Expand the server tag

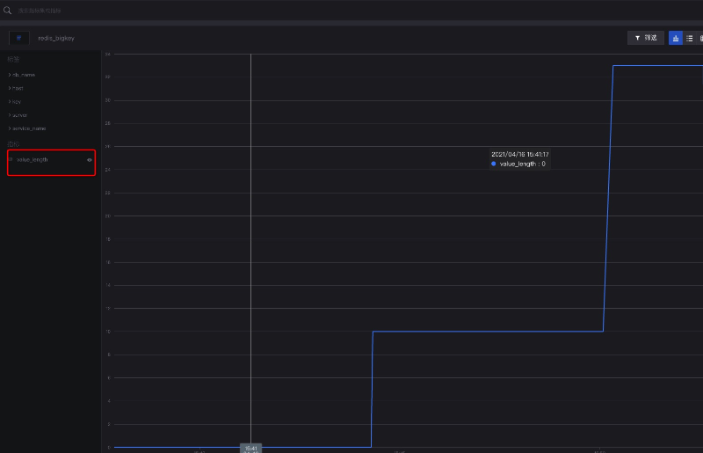click(x=18, y=115)
